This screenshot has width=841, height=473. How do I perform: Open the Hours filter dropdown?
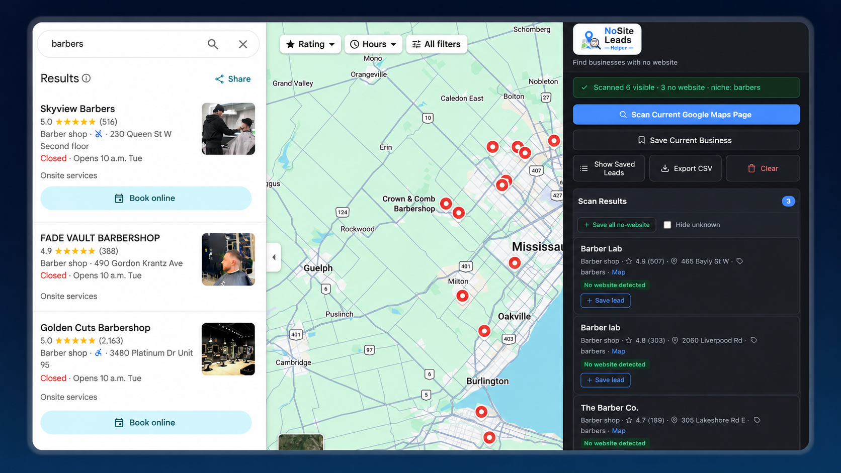click(x=373, y=44)
